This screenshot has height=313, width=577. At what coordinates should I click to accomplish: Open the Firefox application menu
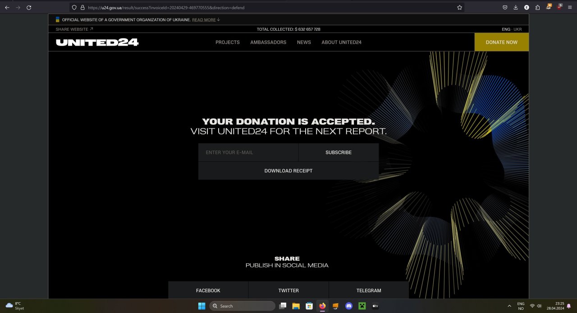(569, 7)
